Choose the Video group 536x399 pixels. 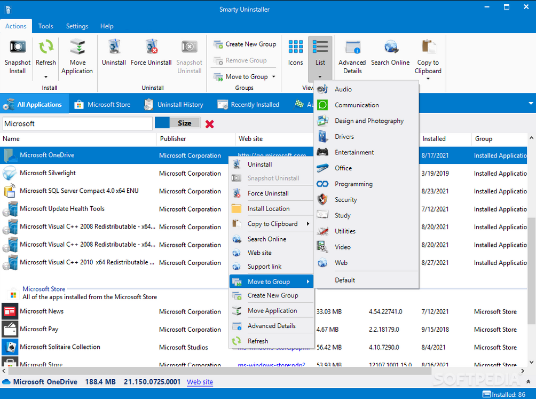[x=366, y=247]
